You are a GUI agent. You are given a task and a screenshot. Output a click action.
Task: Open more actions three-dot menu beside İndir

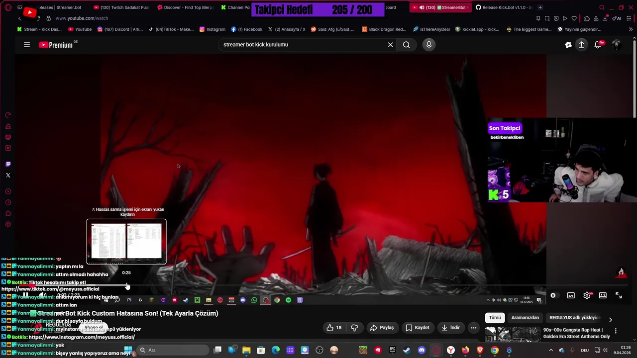click(x=474, y=328)
